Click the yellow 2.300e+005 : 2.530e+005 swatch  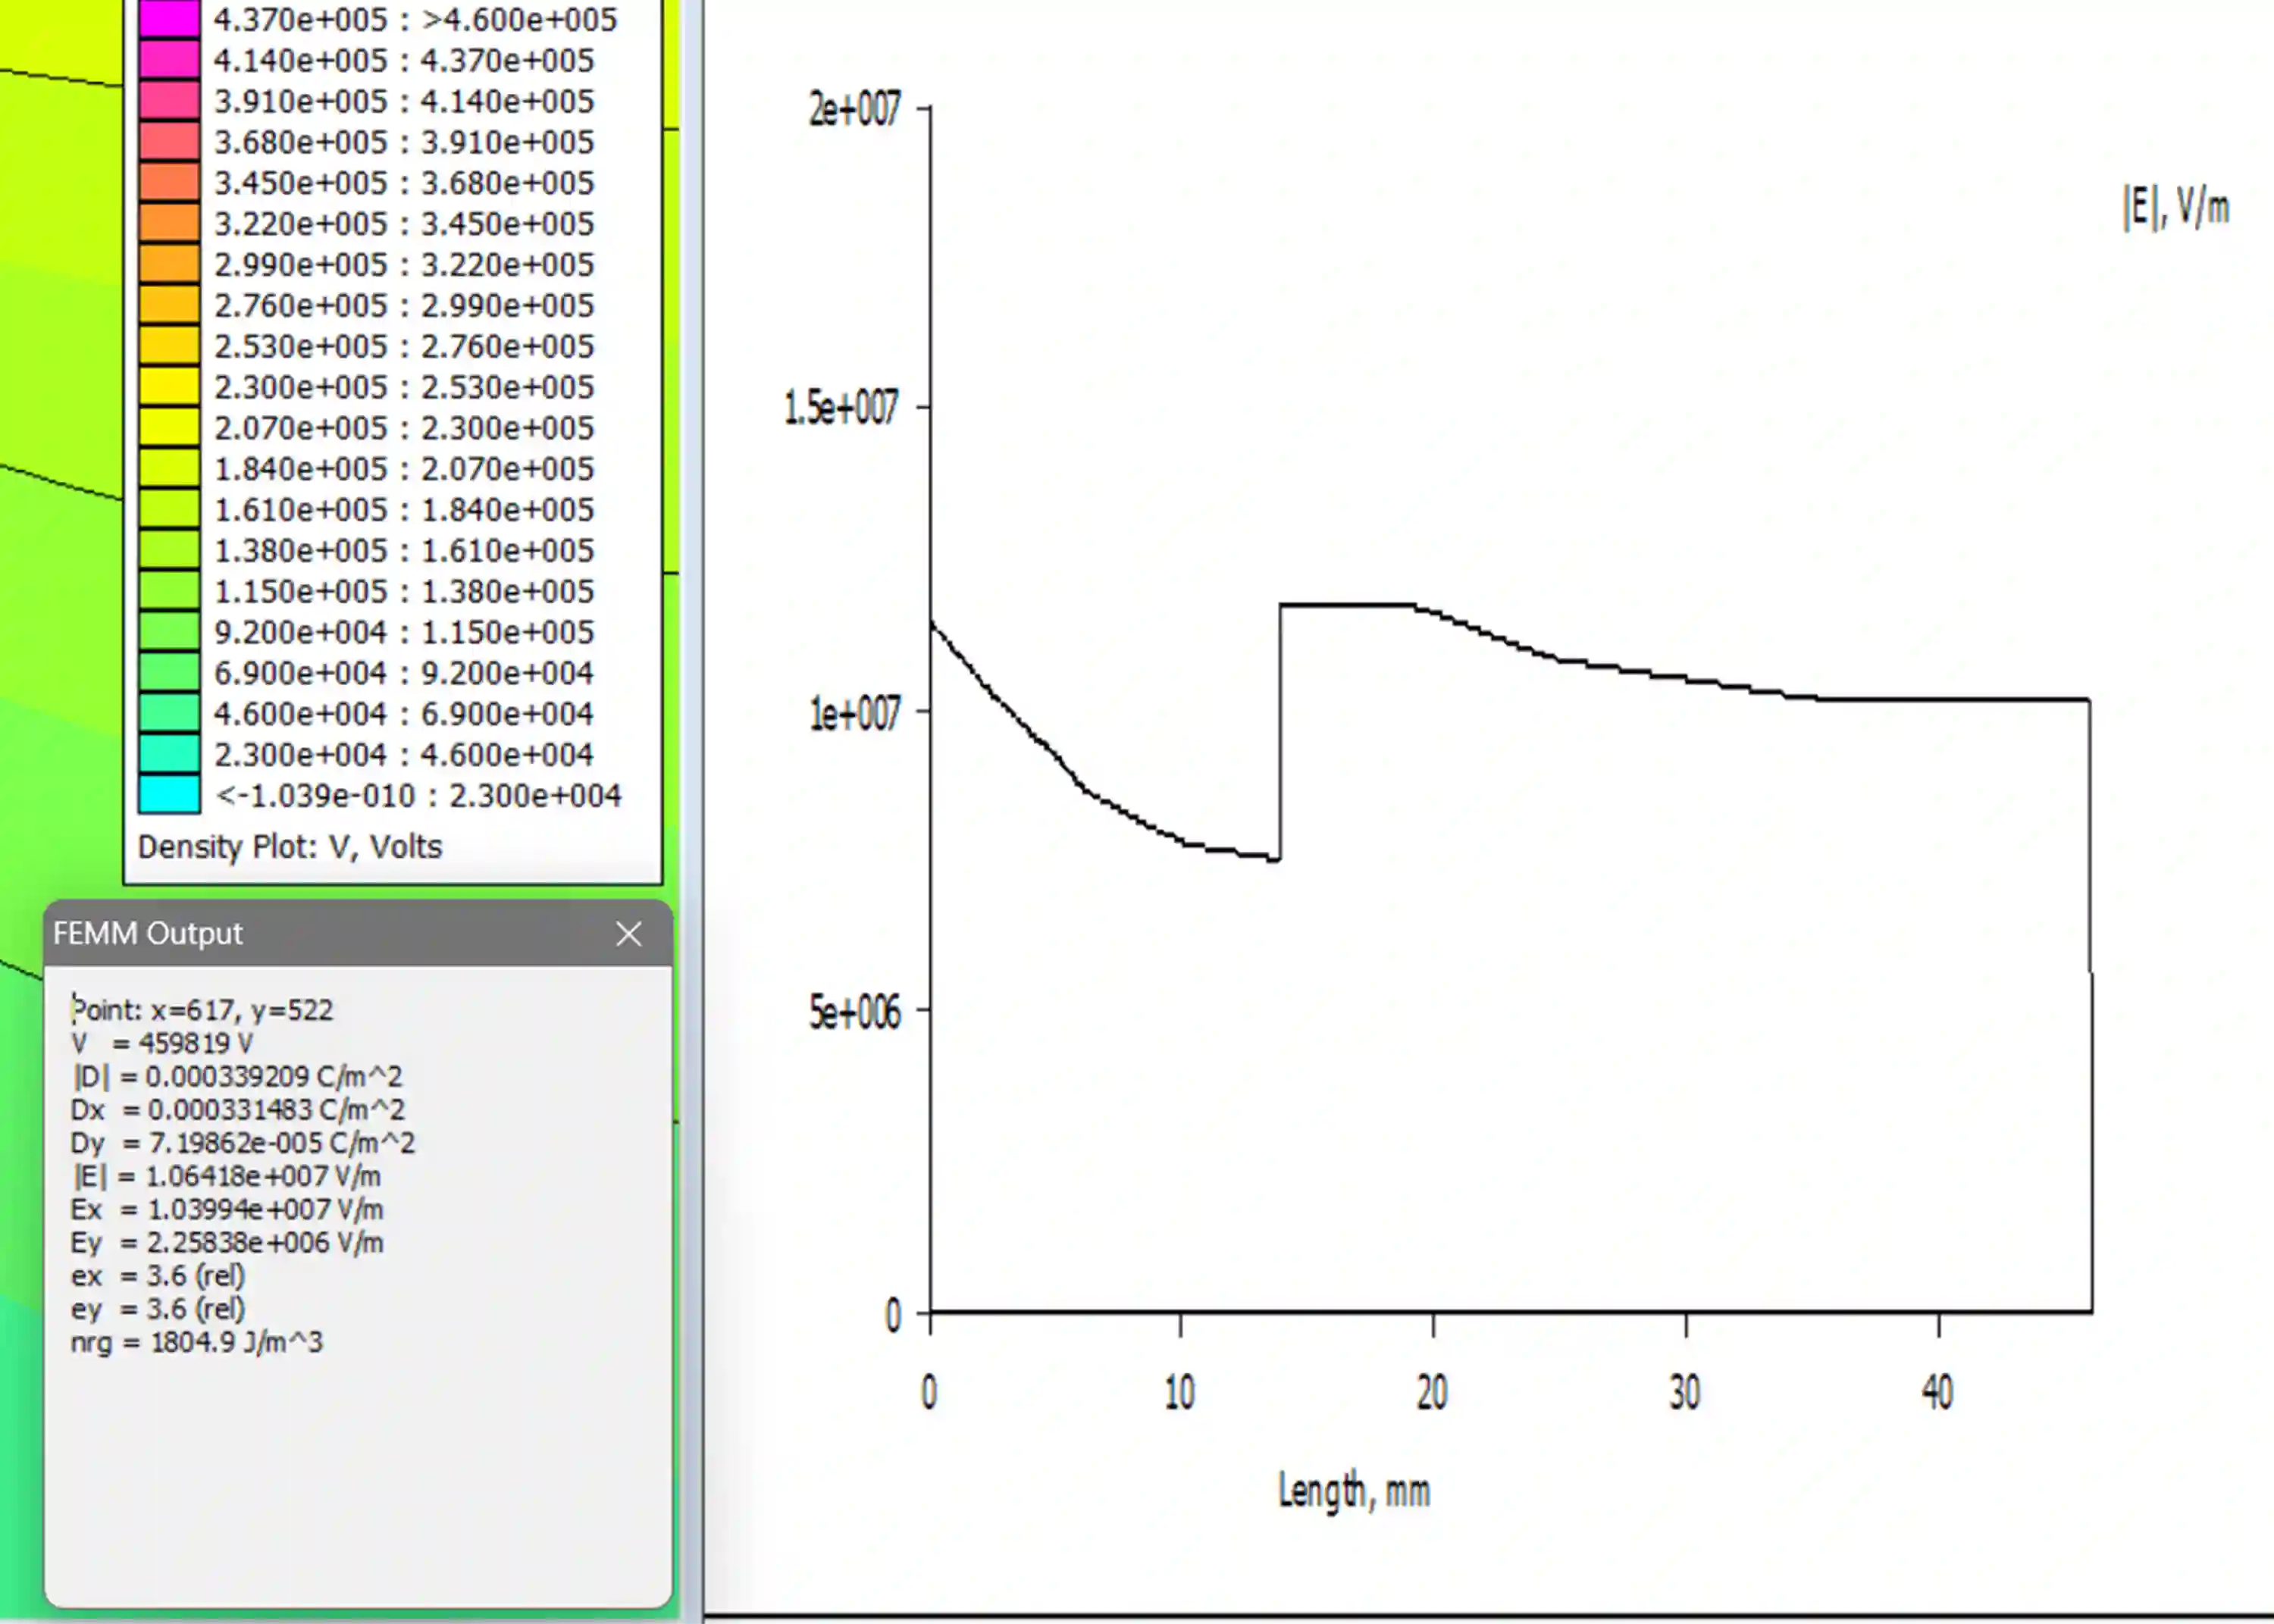click(x=169, y=386)
